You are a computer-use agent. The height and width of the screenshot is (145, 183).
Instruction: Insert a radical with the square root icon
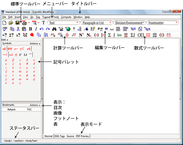(x=74, y=35)
